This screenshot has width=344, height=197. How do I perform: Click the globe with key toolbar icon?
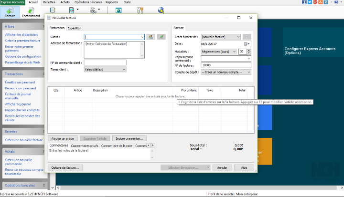[x=161, y=10]
